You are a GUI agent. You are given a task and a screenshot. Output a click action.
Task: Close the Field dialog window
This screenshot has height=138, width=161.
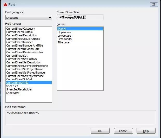click(x=154, y=4)
